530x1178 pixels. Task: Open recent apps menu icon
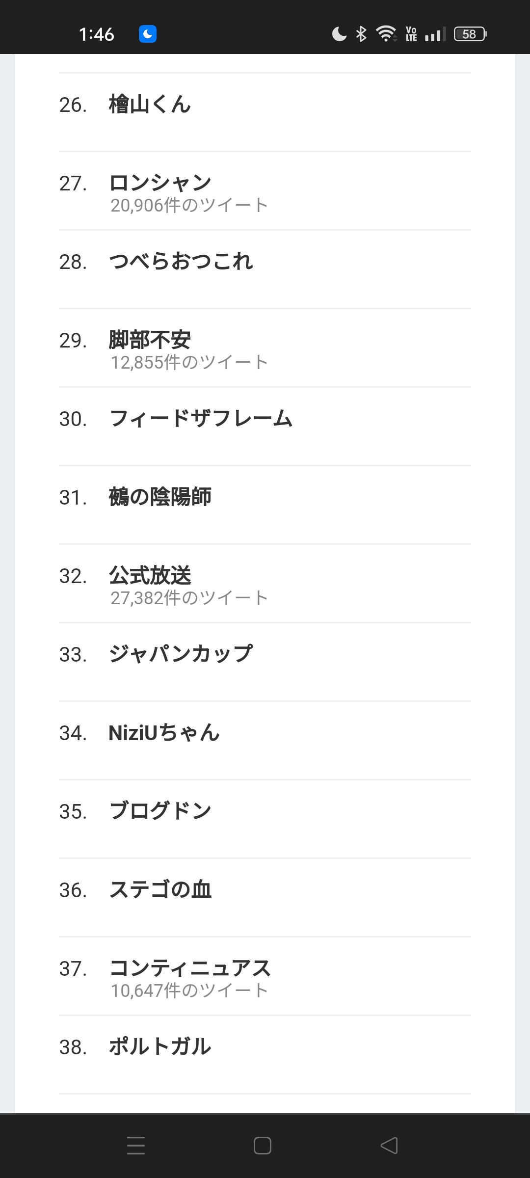[x=135, y=1146]
